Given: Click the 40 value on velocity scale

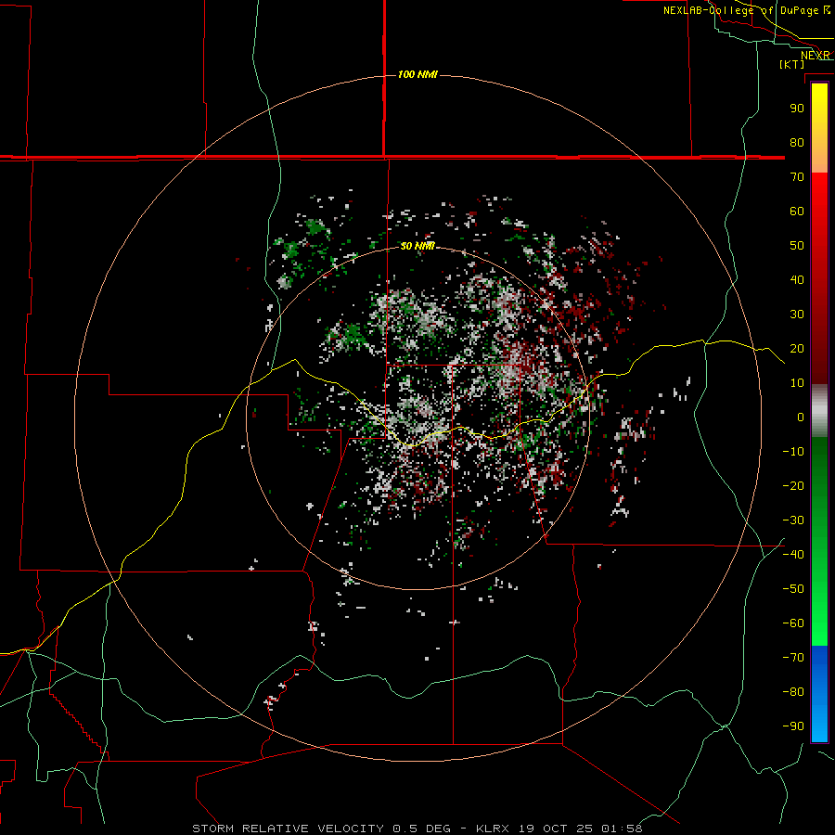Looking at the screenshot, I should (797, 279).
